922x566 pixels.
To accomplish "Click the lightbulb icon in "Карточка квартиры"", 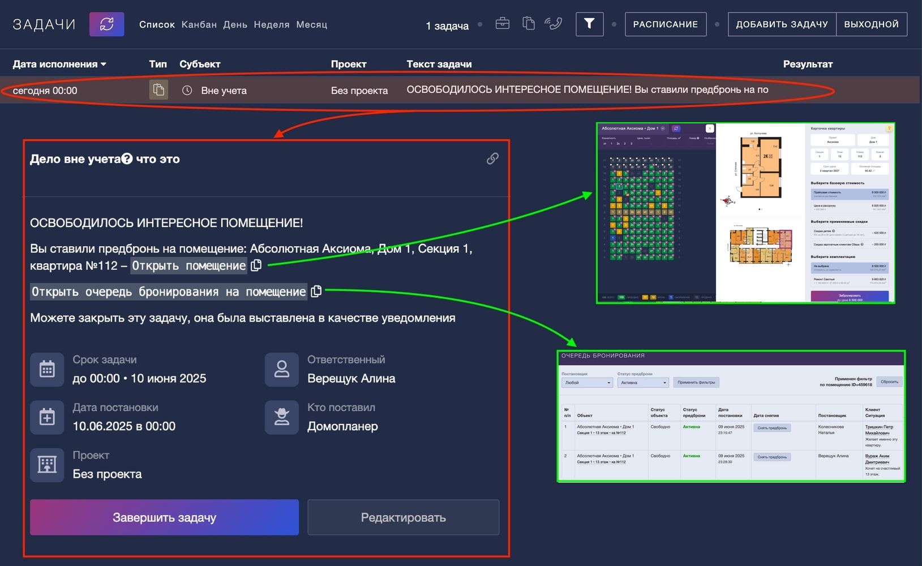I will click(889, 129).
